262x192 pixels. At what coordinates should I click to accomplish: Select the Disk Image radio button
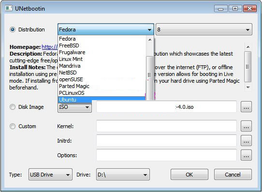(x=13, y=107)
